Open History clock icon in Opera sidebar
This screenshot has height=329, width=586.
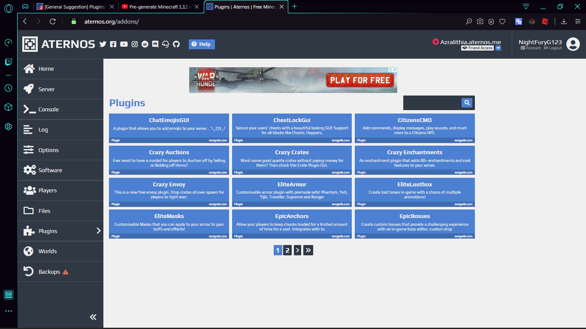click(x=8, y=88)
